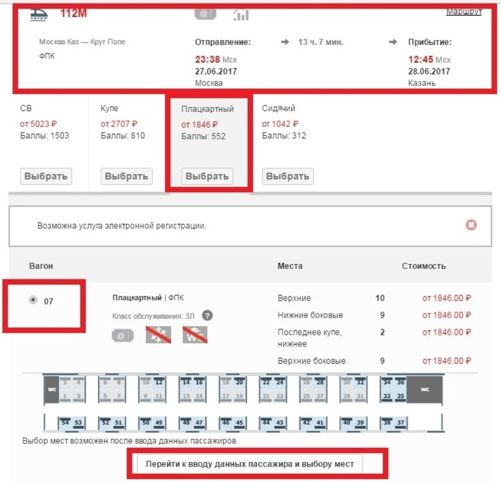Select side seat 37 on the wagon map
Viewport: 501px width, 482px height.
pos(400,423)
